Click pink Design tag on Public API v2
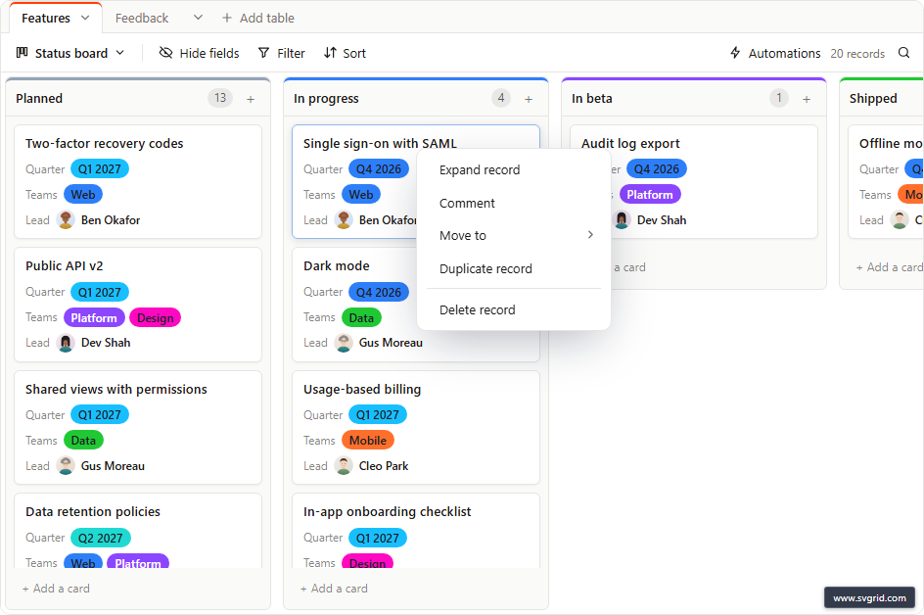The width and height of the screenshot is (924, 615). 155,318
